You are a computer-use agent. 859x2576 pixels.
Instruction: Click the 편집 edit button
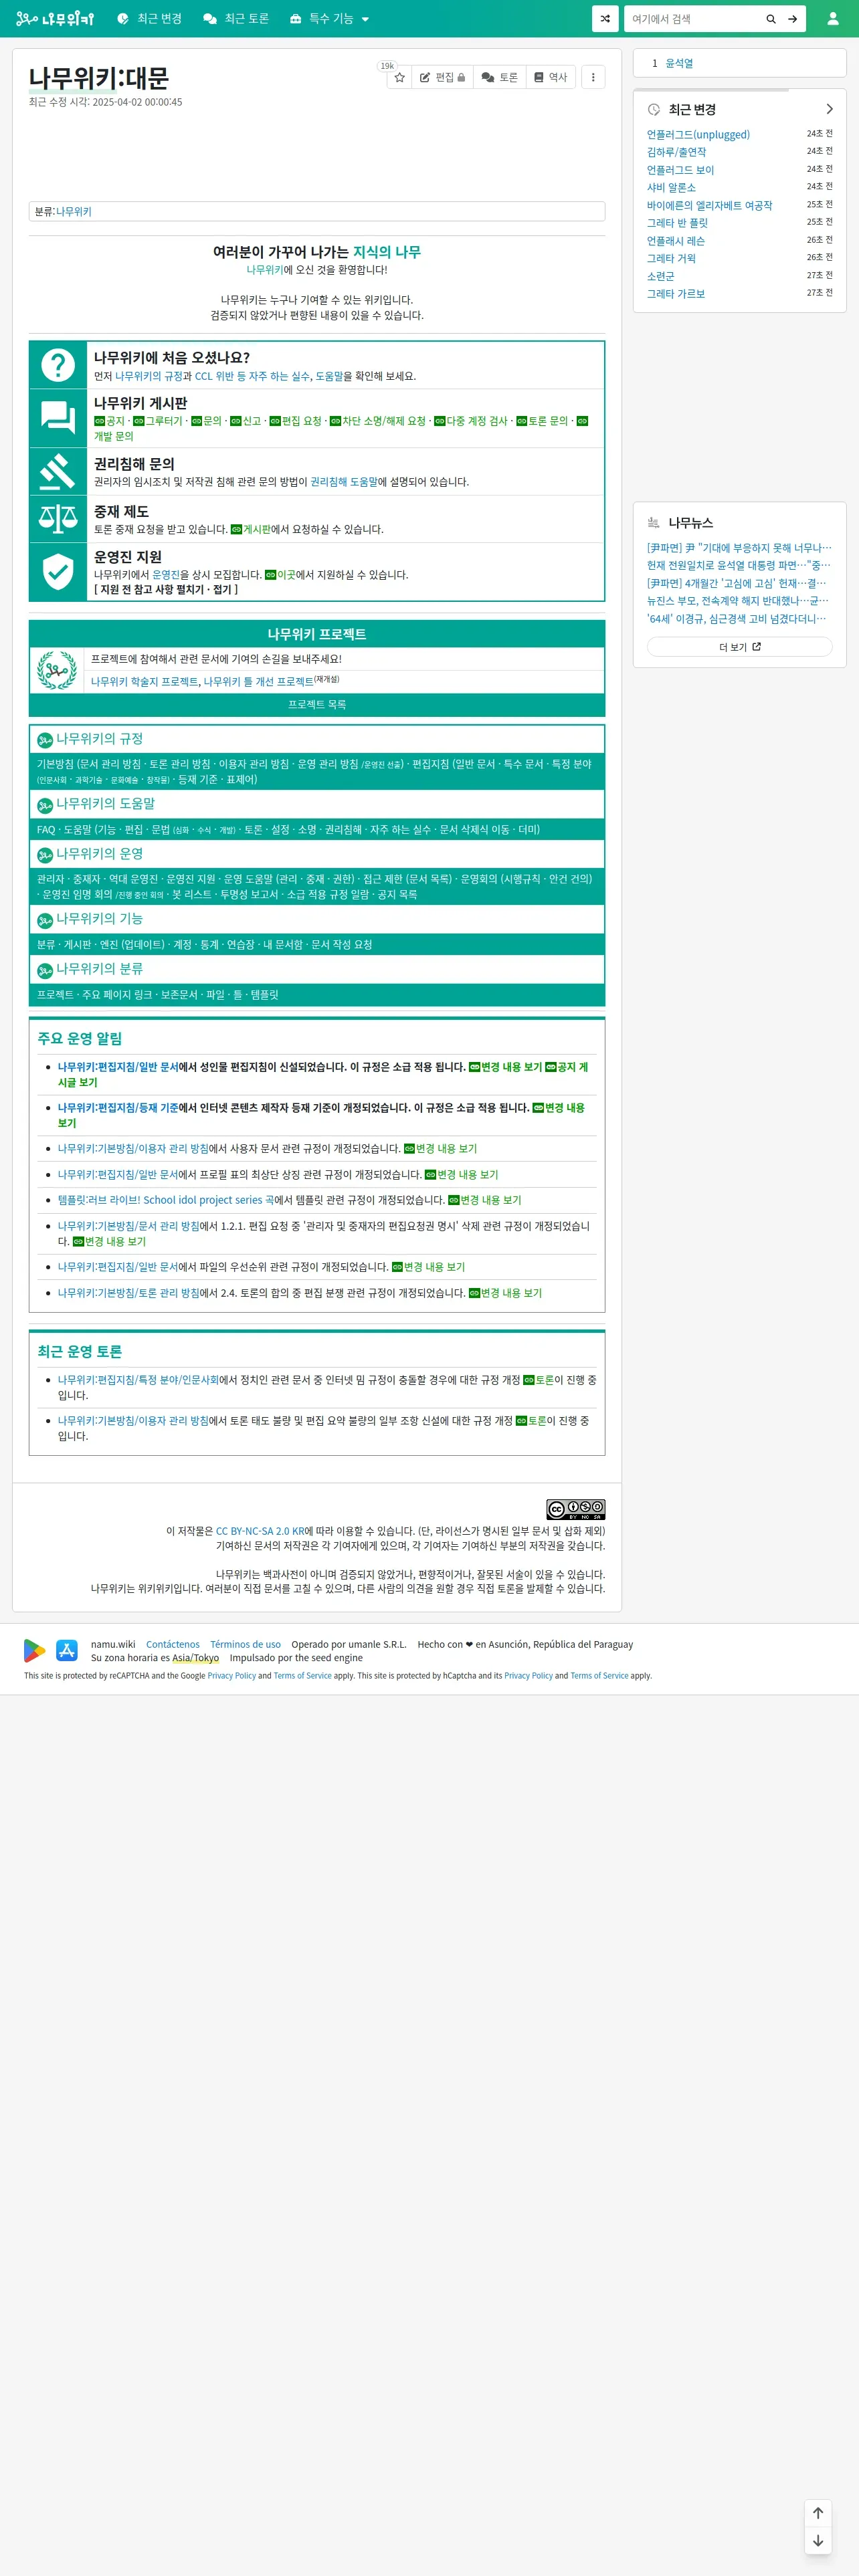point(442,77)
